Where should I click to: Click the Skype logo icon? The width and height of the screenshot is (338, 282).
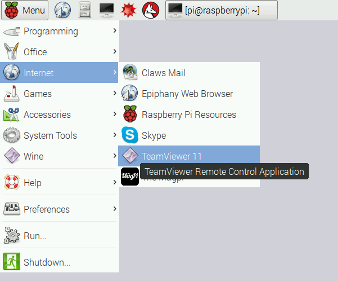click(x=130, y=135)
